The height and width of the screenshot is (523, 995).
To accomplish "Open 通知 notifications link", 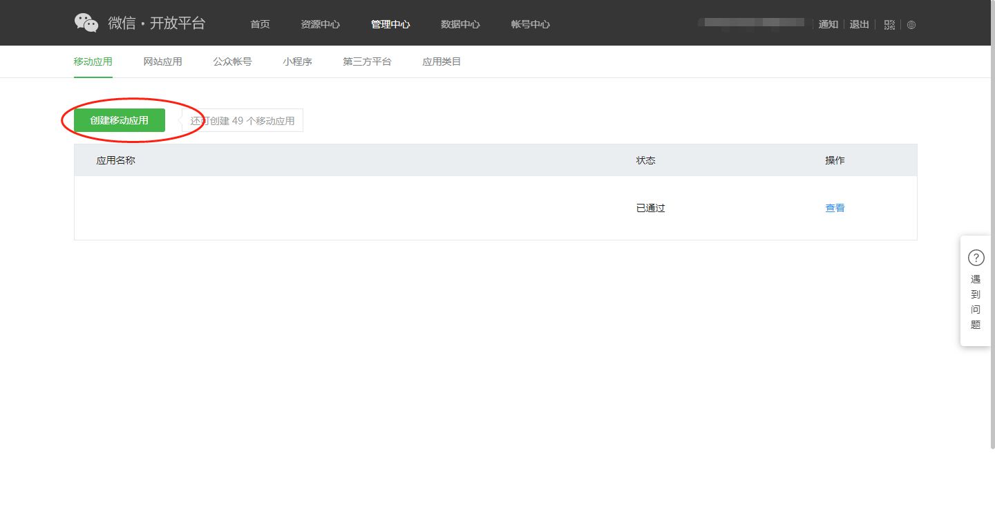I will point(828,24).
